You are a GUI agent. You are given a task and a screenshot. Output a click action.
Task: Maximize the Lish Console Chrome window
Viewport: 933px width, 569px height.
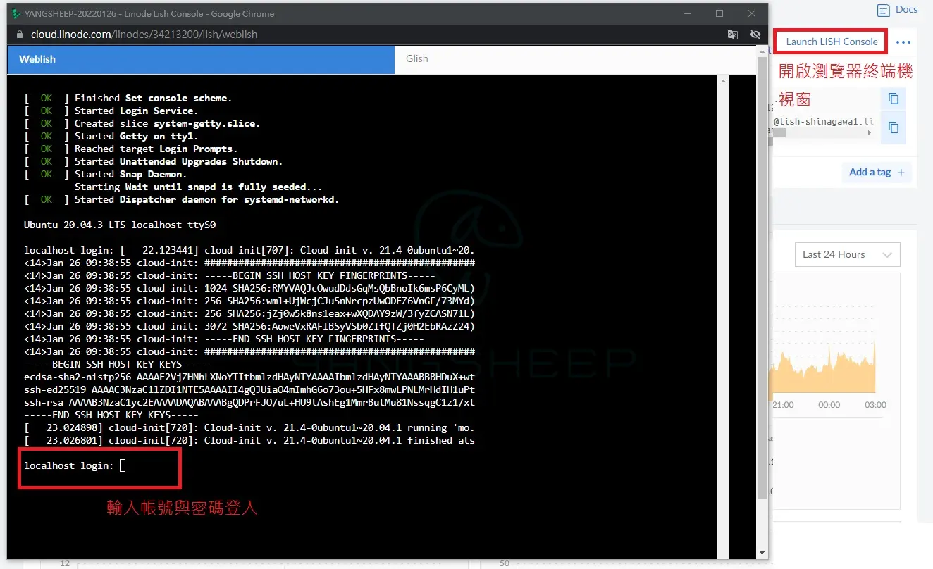(x=719, y=13)
